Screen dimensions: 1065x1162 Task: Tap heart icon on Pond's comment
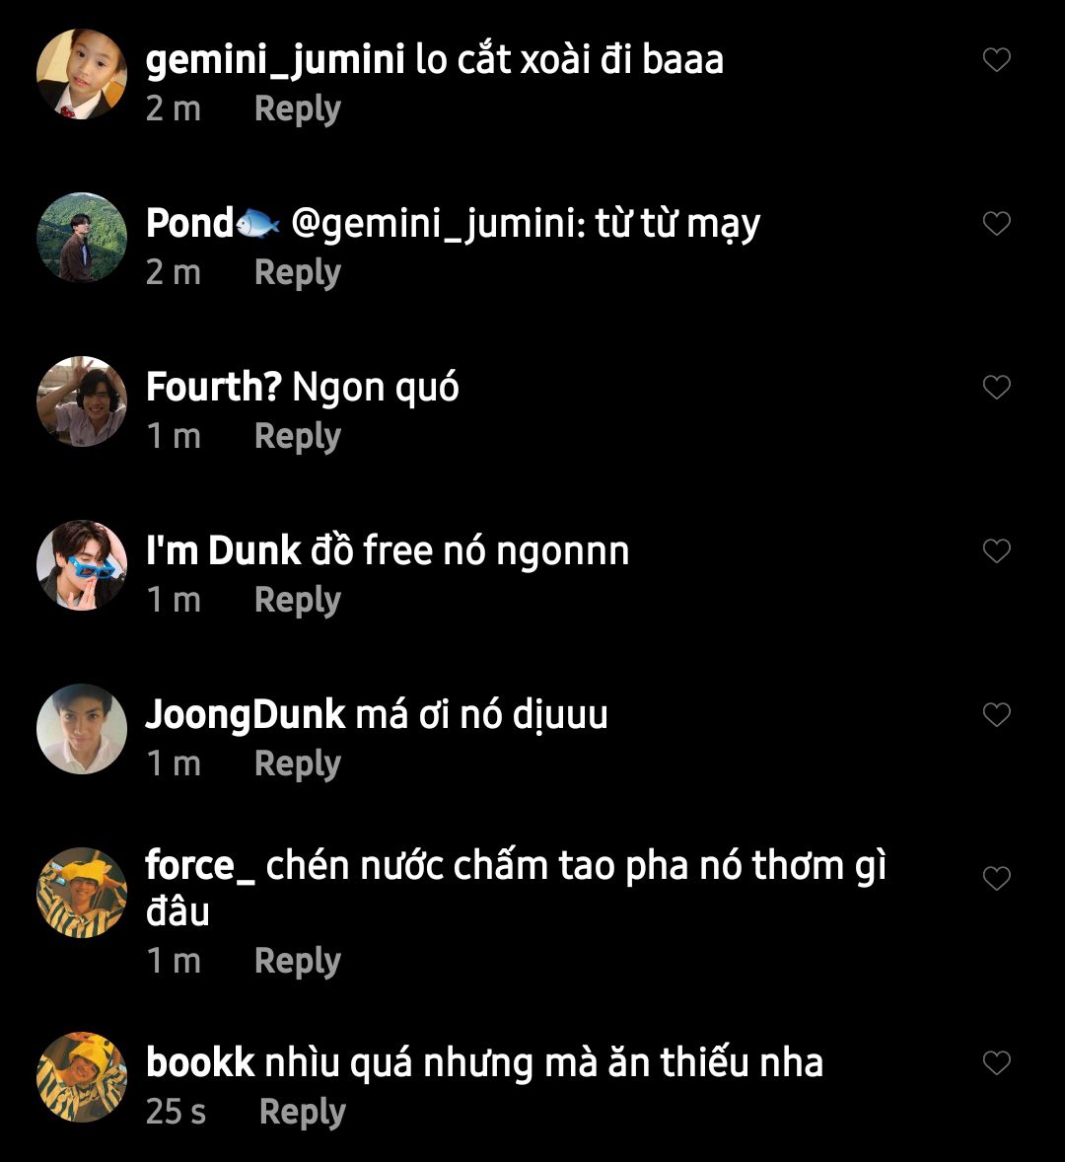996,223
